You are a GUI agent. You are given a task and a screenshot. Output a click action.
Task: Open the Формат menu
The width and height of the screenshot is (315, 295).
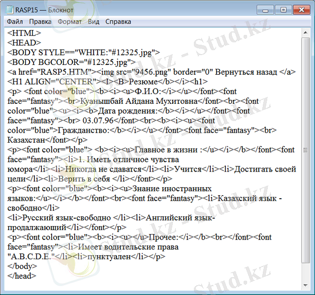[69, 22]
